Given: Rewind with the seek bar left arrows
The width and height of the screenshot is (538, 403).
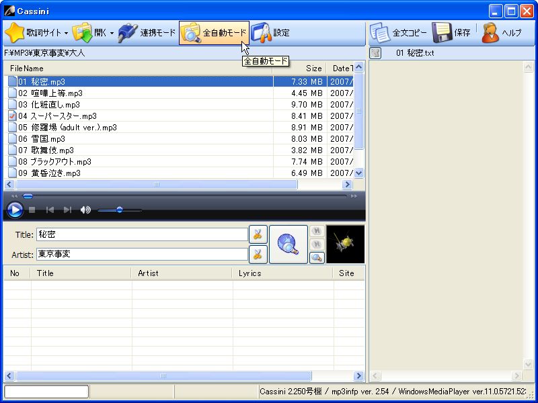Looking at the screenshot, I should (14, 196).
